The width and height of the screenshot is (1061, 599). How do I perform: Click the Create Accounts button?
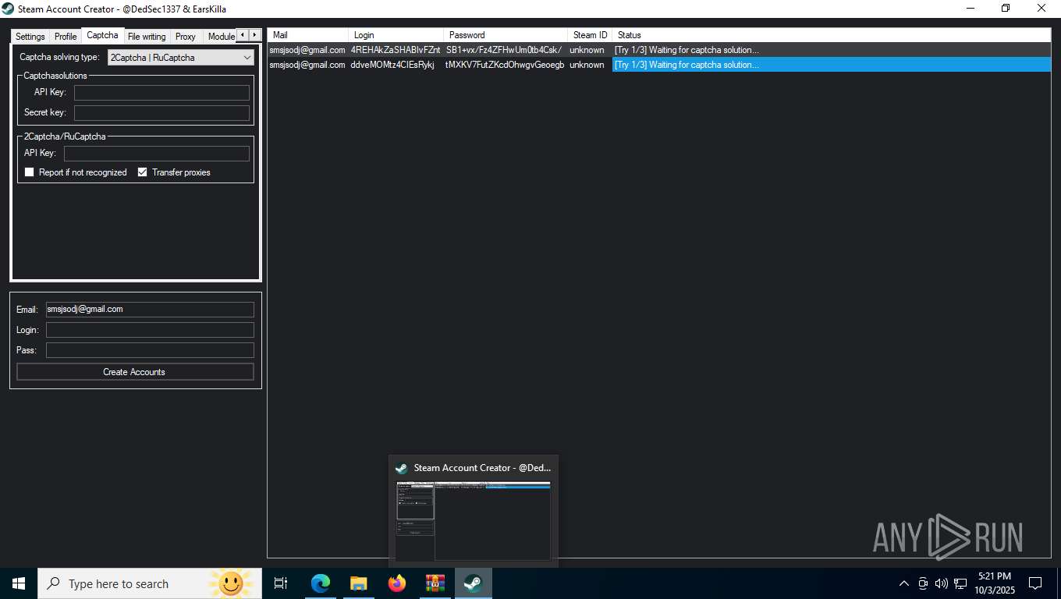[135, 372]
